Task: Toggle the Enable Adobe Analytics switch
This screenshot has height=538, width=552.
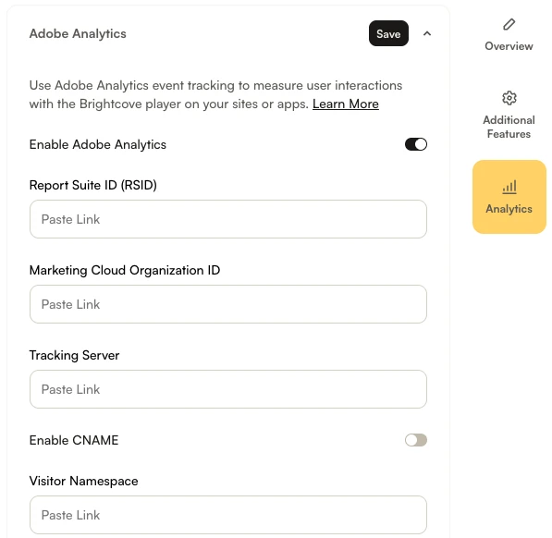Action: click(416, 144)
